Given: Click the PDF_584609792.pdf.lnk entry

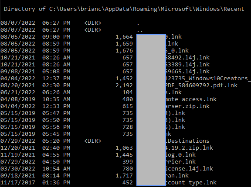Looking at the screenshot, I should tap(201, 85).
